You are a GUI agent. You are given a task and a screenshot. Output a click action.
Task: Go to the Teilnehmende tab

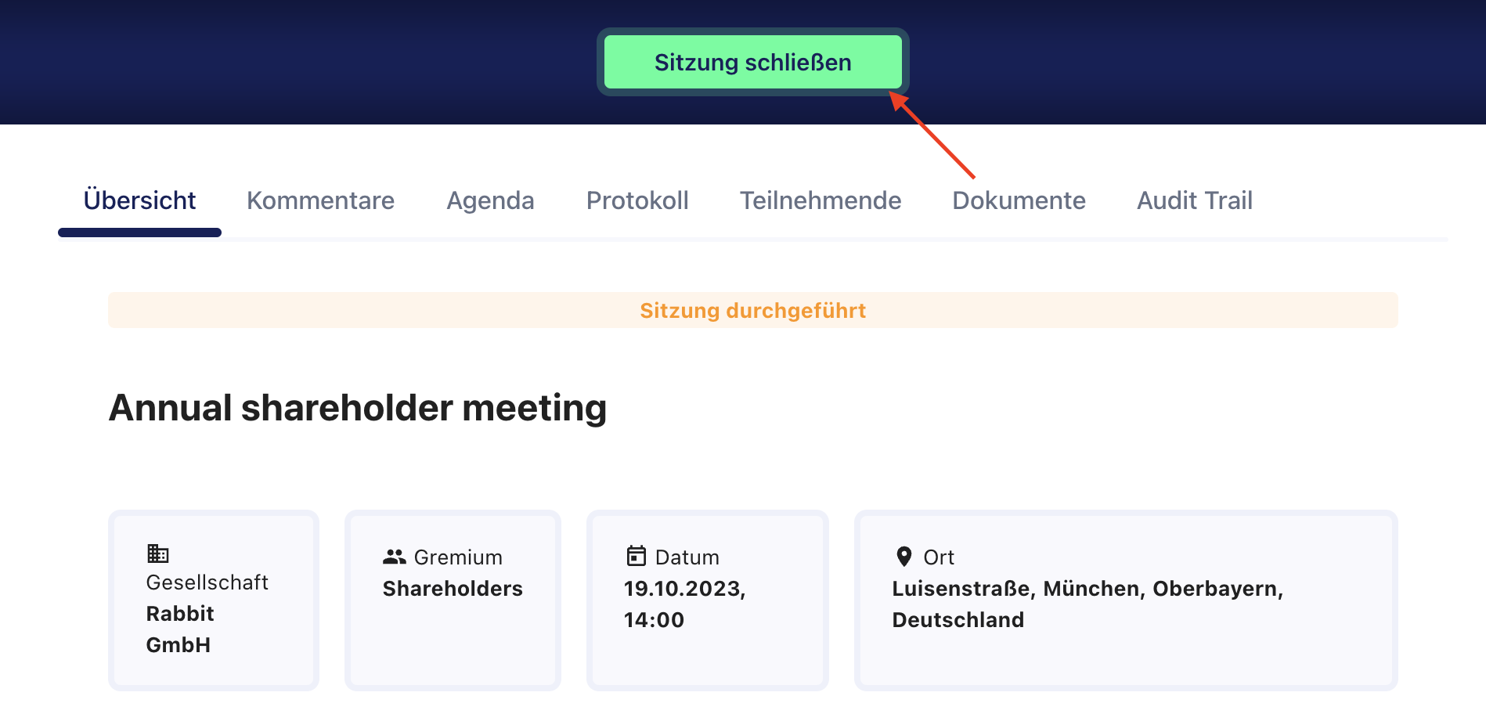(821, 200)
